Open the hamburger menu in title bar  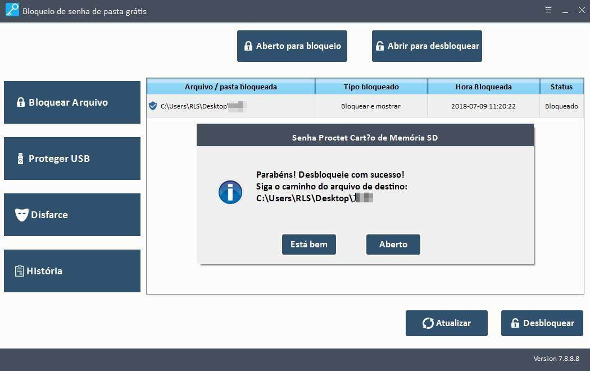[x=548, y=11]
